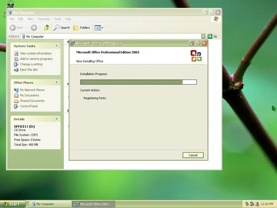Minimize the Office 2003 Setup window

click(191, 43)
